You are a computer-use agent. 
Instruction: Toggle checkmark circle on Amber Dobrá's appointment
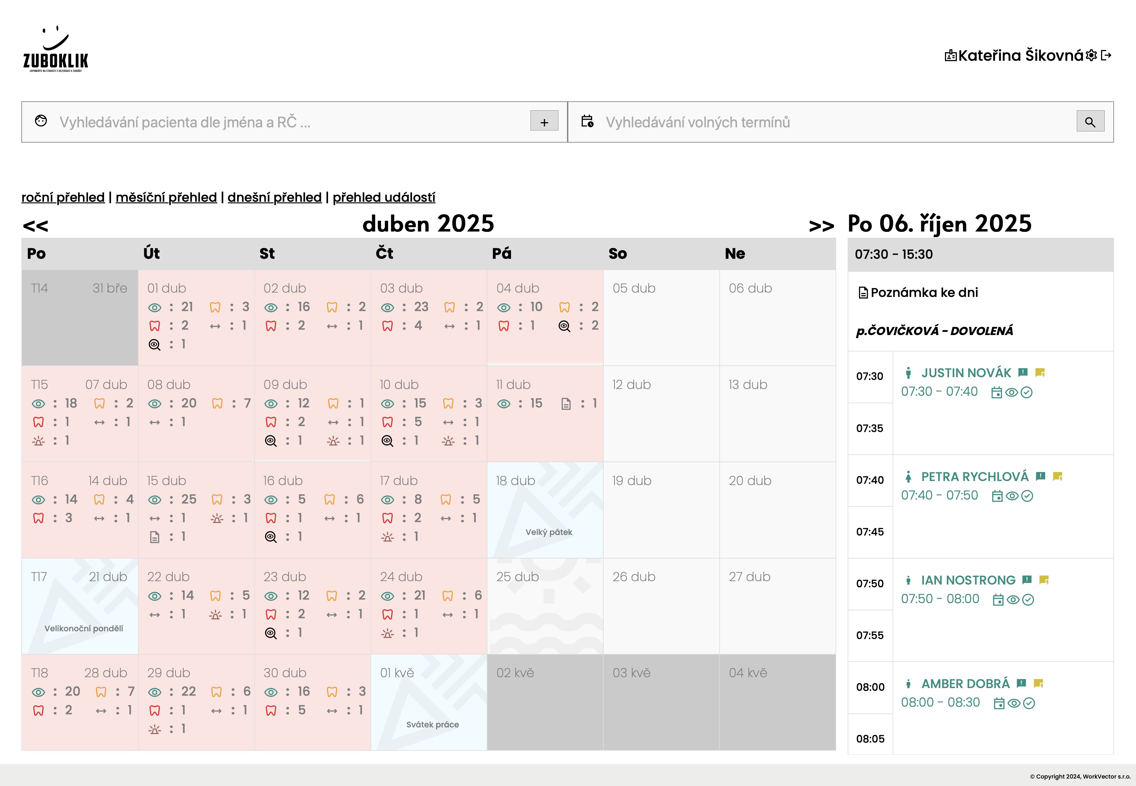tap(1029, 703)
